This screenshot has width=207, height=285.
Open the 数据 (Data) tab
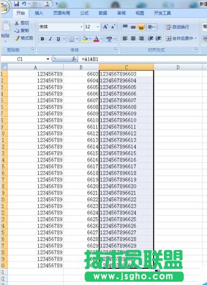click(103, 13)
